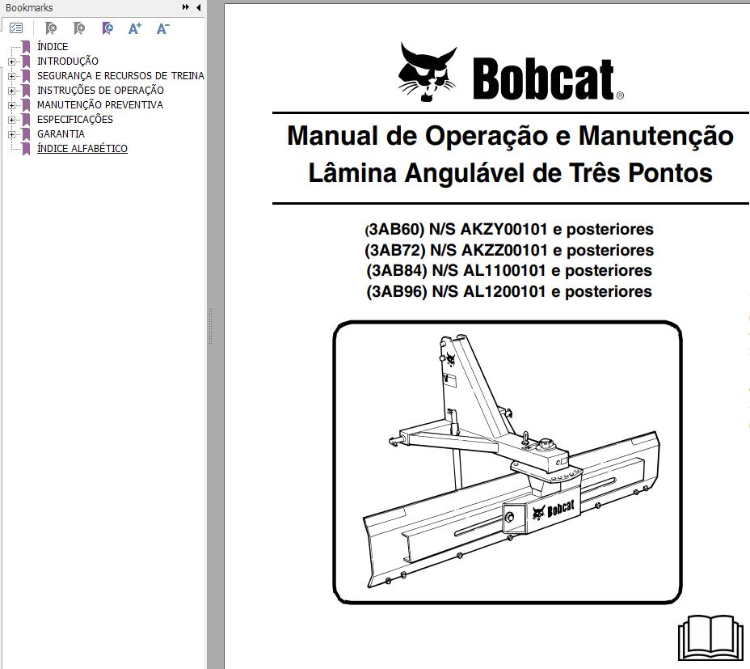The image size is (750, 669).
Task: Open the bookmark options list icon
Action: pyautogui.click(x=16, y=29)
